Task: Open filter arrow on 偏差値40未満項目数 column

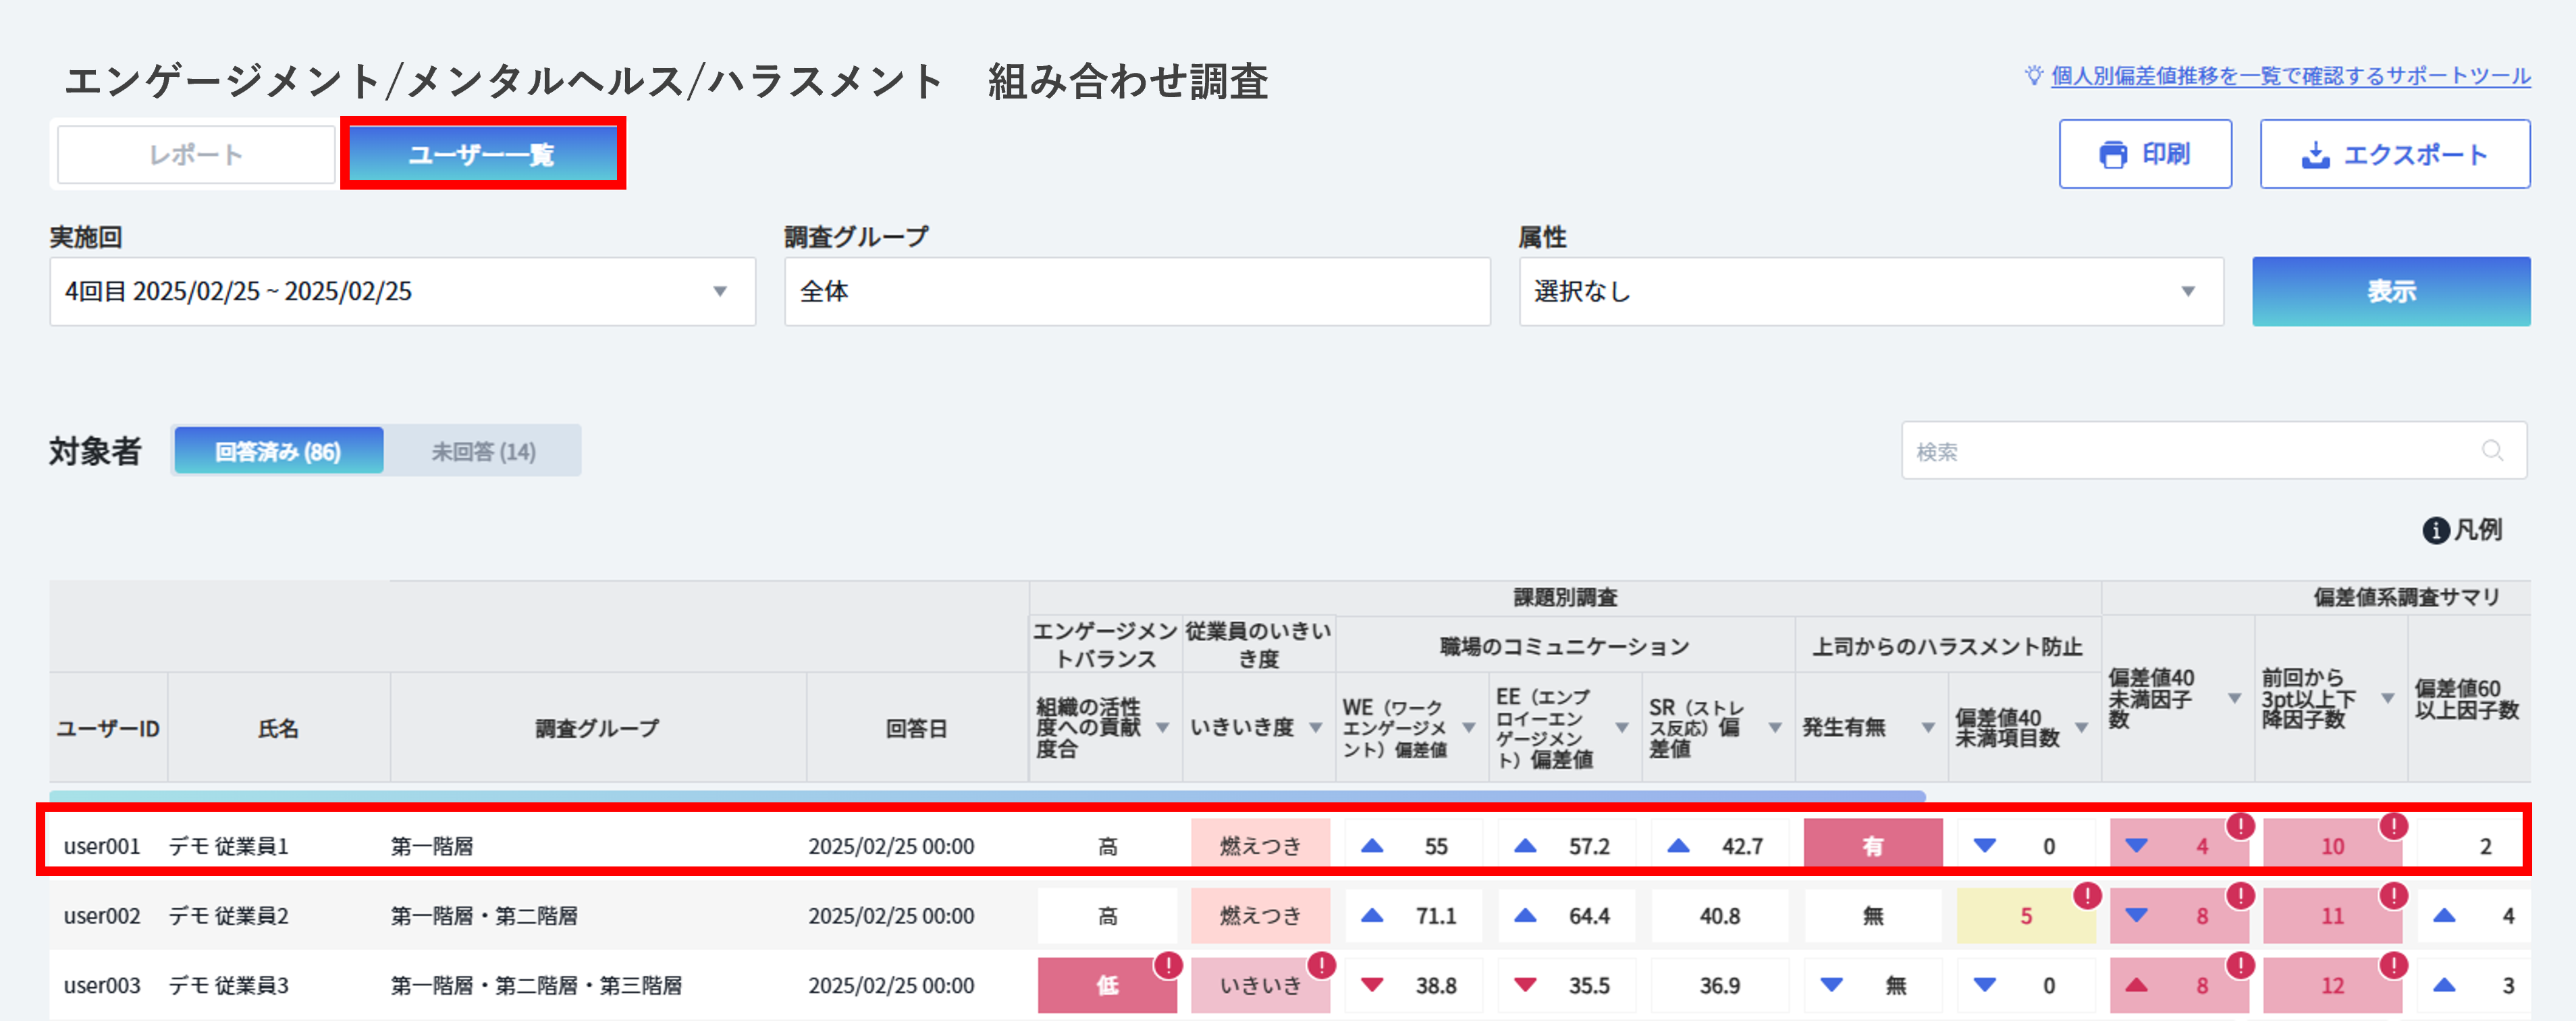Action: (2081, 728)
